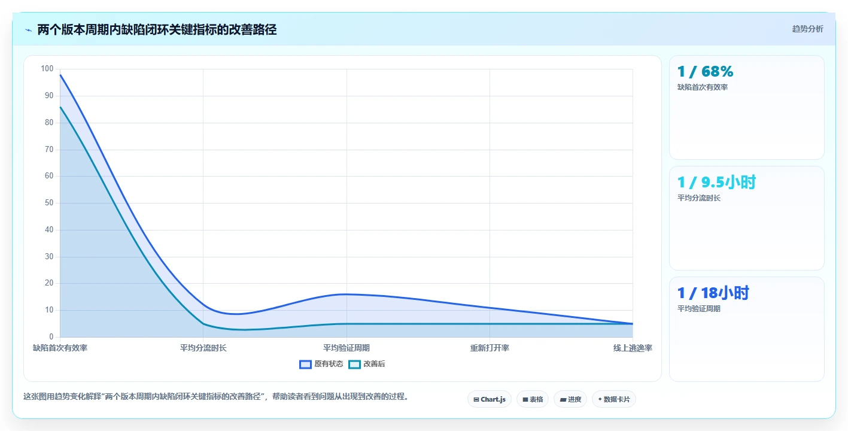The image size is (848, 431).
Task: Click the 平均分流时长 caption in second card
Action: click(699, 198)
